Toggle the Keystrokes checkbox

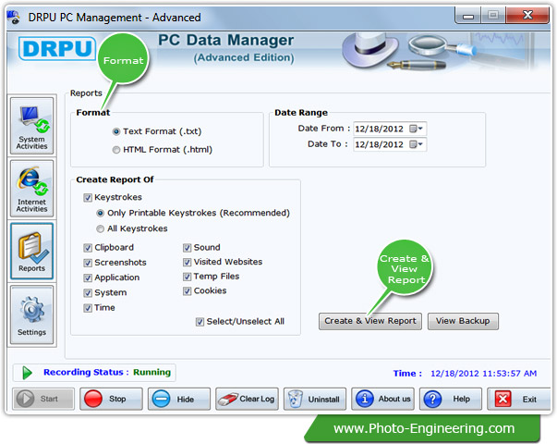click(88, 197)
